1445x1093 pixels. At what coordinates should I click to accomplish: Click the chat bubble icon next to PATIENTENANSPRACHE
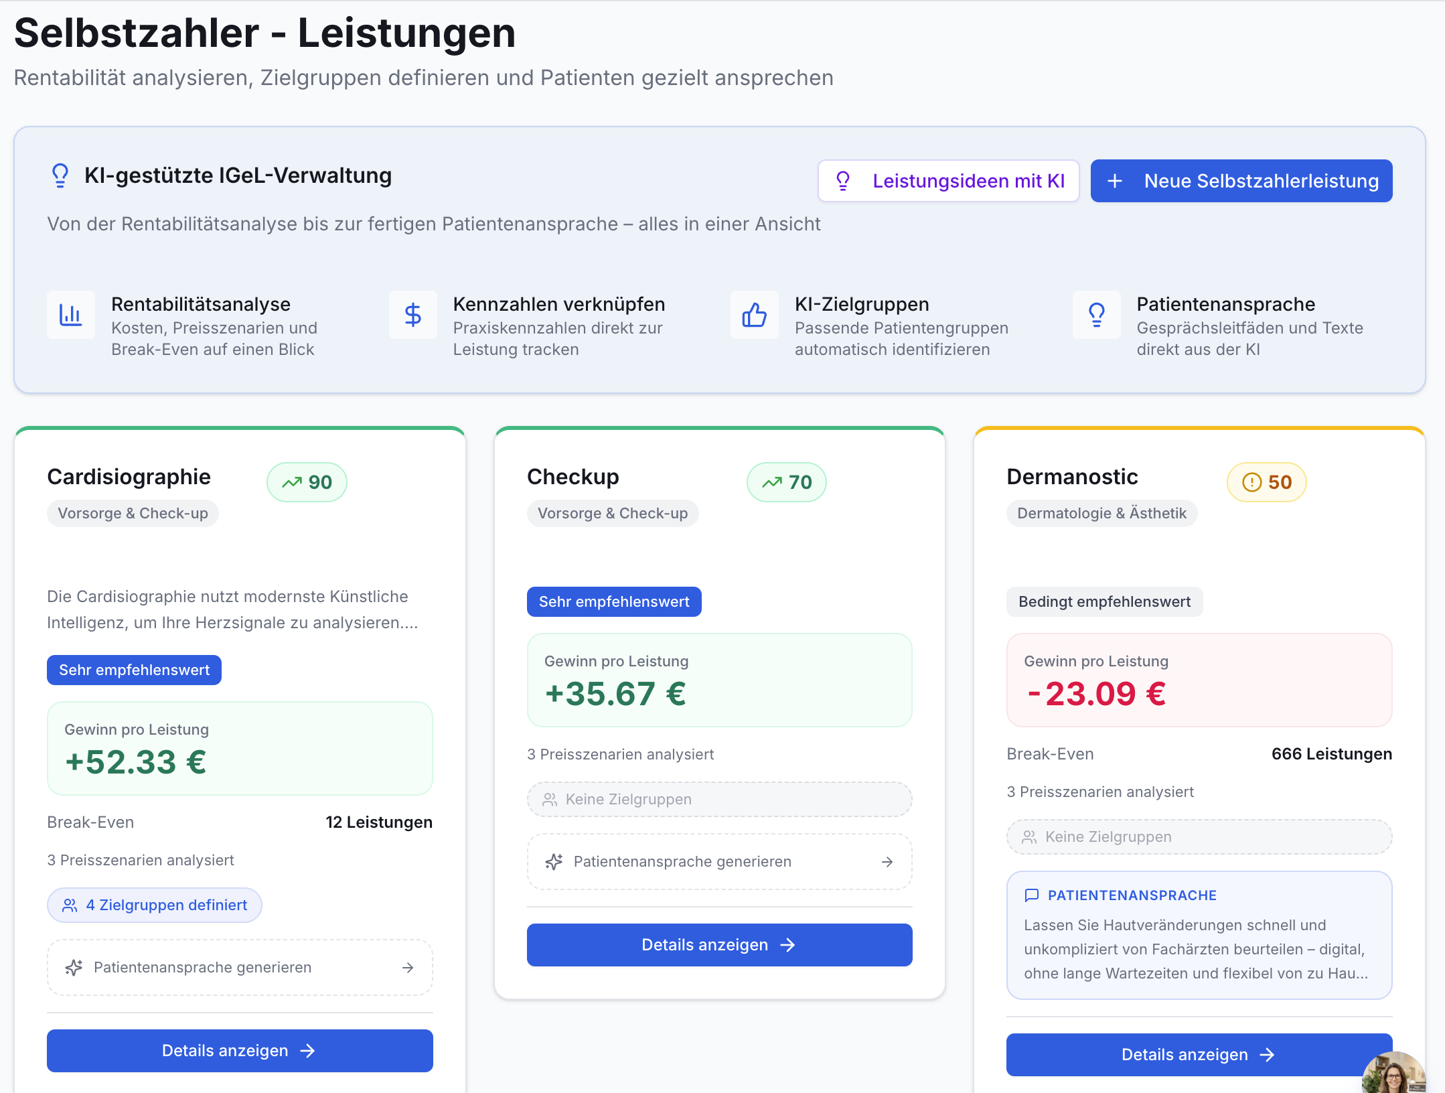1032,895
